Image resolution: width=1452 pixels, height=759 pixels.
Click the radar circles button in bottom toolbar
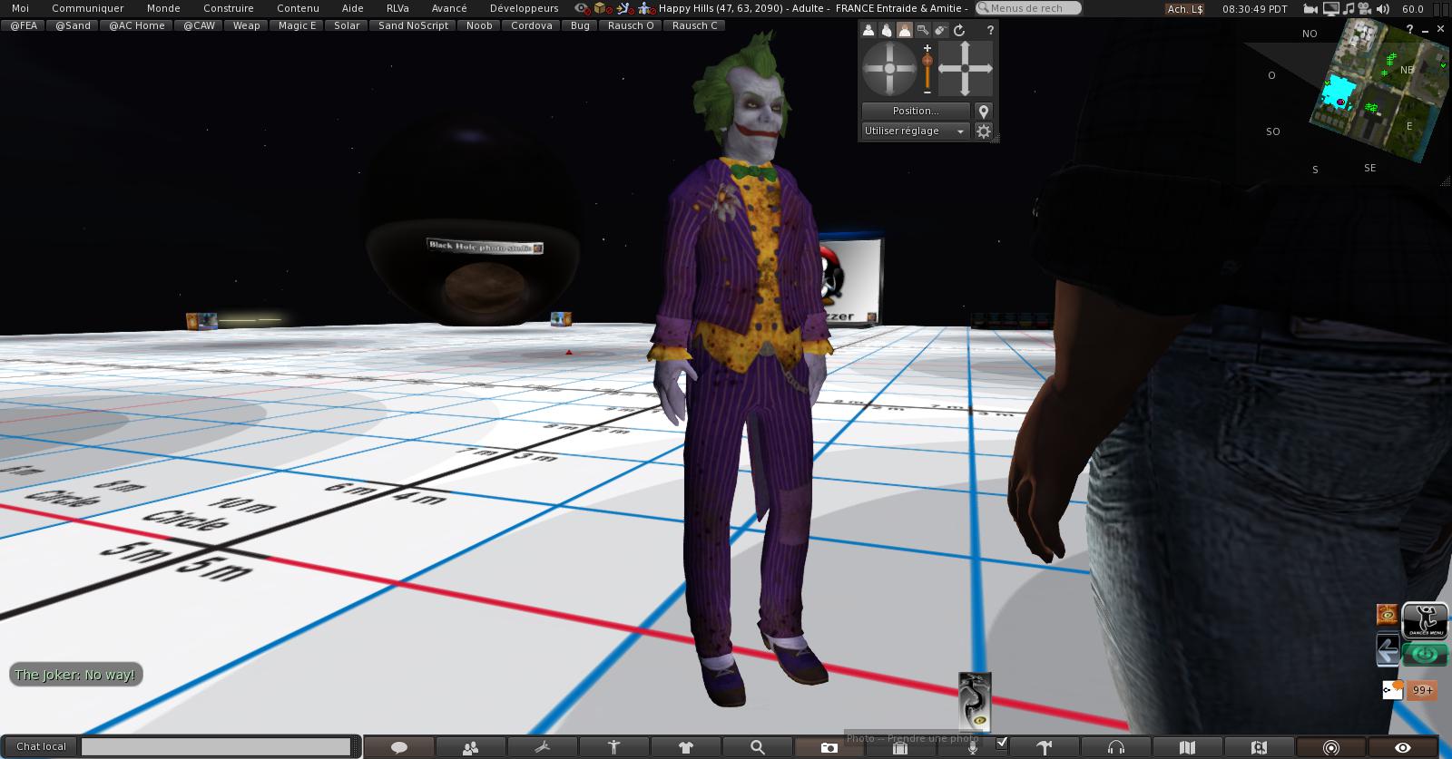tap(1331, 747)
